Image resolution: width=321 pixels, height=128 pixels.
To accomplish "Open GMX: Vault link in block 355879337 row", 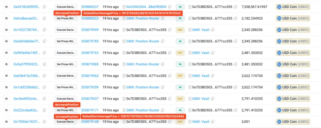I will [201, 99].
